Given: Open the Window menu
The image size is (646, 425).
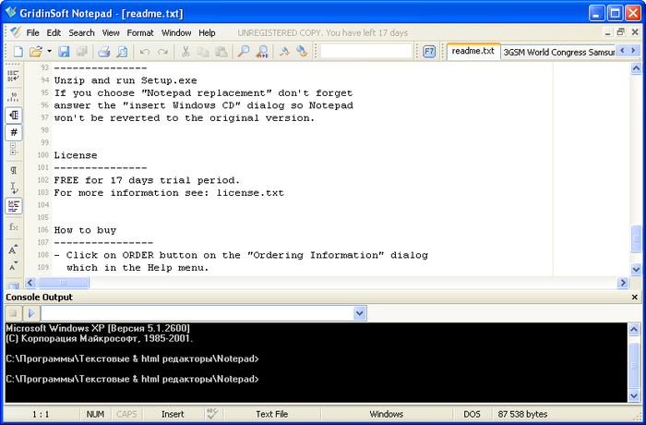Looking at the screenshot, I should [x=176, y=33].
